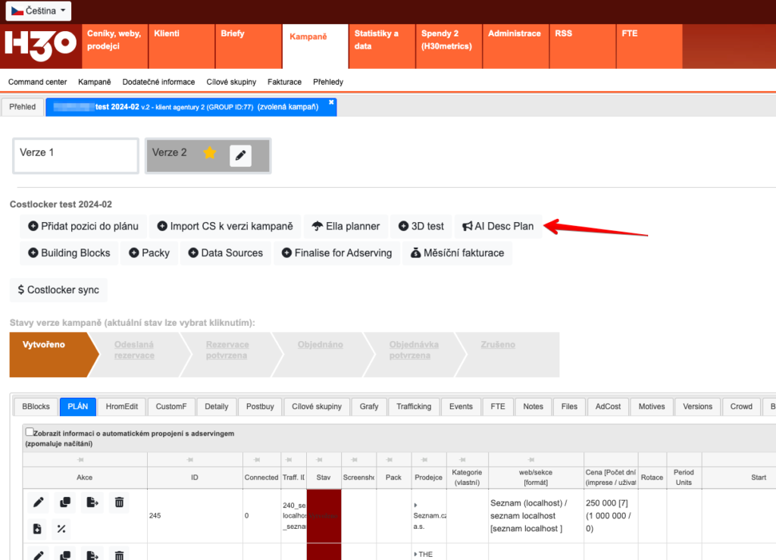Switch to the Trafficking tab
776x560 pixels.
413,406
